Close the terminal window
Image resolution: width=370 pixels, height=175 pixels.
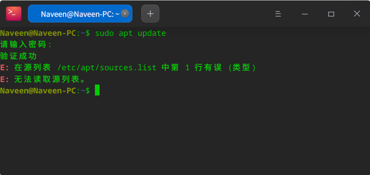(357, 14)
